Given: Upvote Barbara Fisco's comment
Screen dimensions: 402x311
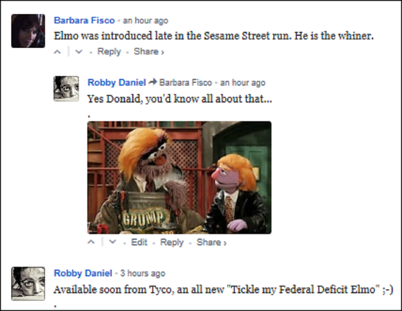Looking at the screenshot, I should tap(57, 52).
